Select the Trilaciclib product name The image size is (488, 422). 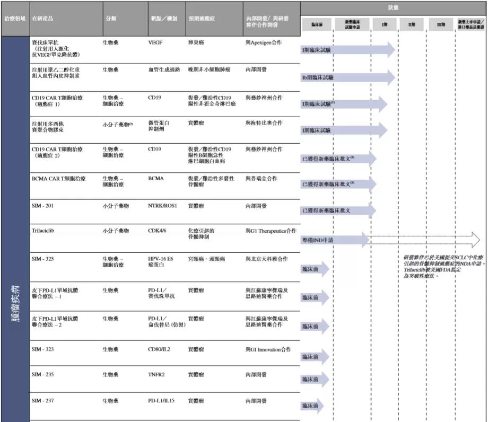point(43,231)
